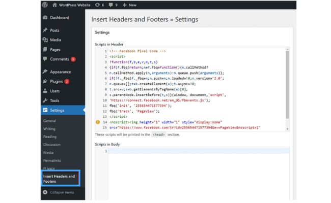Image resolution: width=331 pixels, height=203 pixels.
Task: Expand the Tools menu
Action: coord(54,100)
